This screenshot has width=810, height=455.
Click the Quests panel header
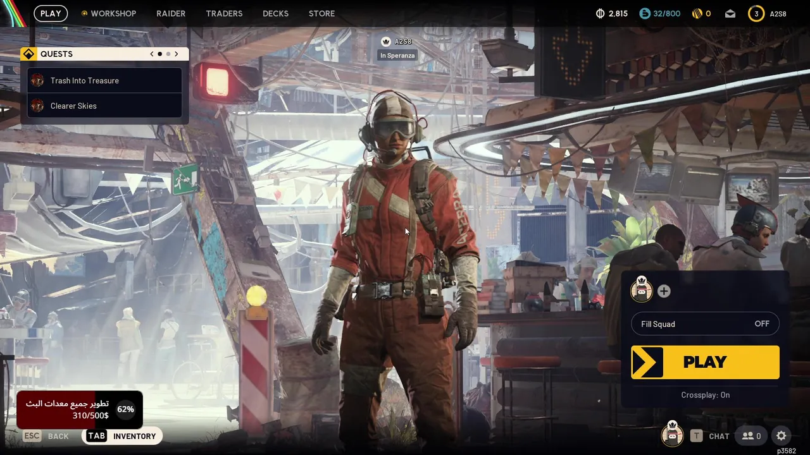pos(104,54)
